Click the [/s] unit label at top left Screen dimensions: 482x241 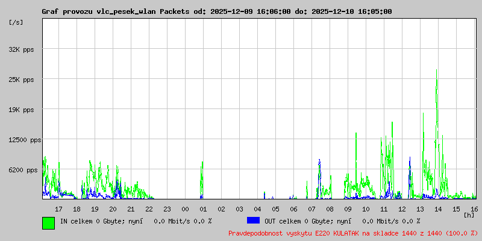tap(16, 22)
